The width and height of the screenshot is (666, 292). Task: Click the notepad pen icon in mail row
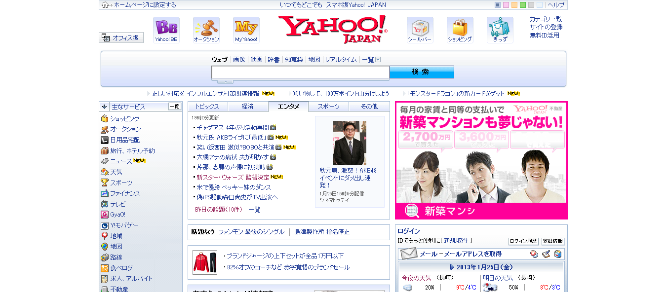(x=546, y=254)
